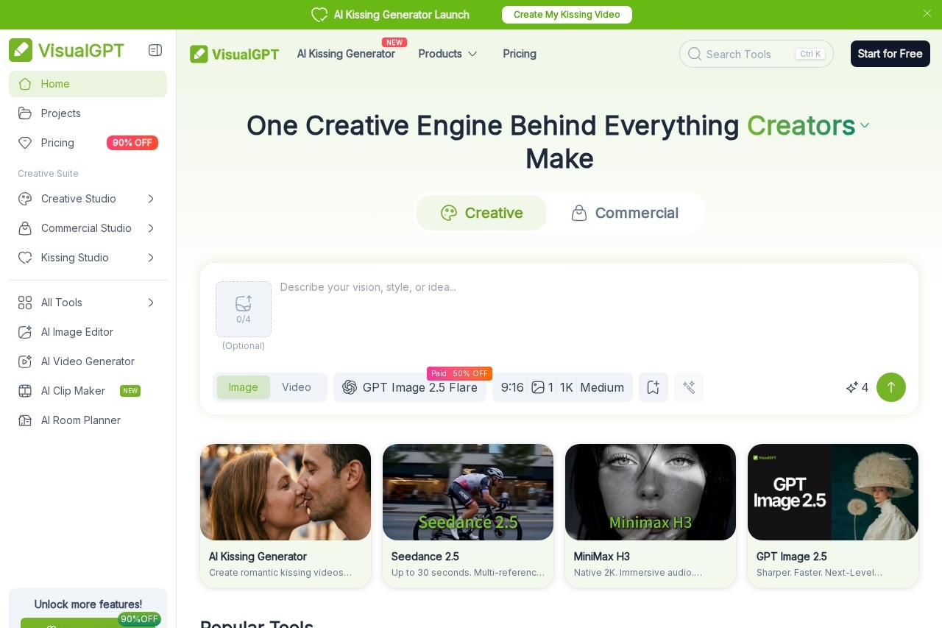Open Pricing in the top navigation
Viewport: 942px width, 628px height.
click(x=520, y=54)
